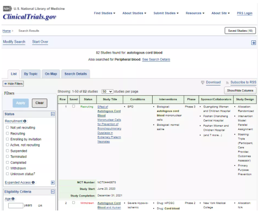
Task: Open the Submit Studies dropdown menu
Action: coord(166,13)
